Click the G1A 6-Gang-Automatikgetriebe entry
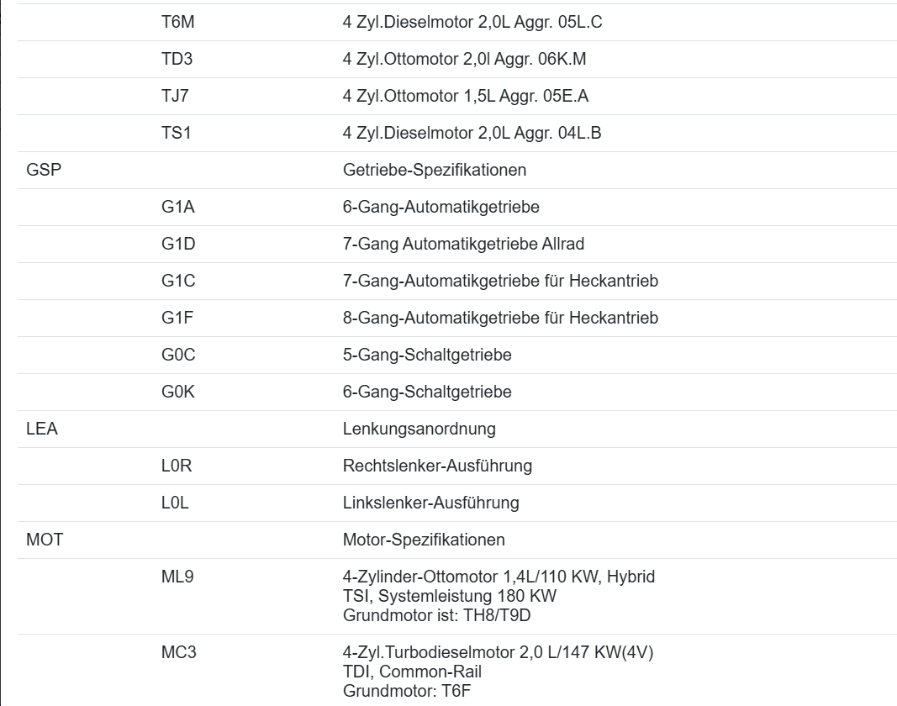 [x=441, y=208]
